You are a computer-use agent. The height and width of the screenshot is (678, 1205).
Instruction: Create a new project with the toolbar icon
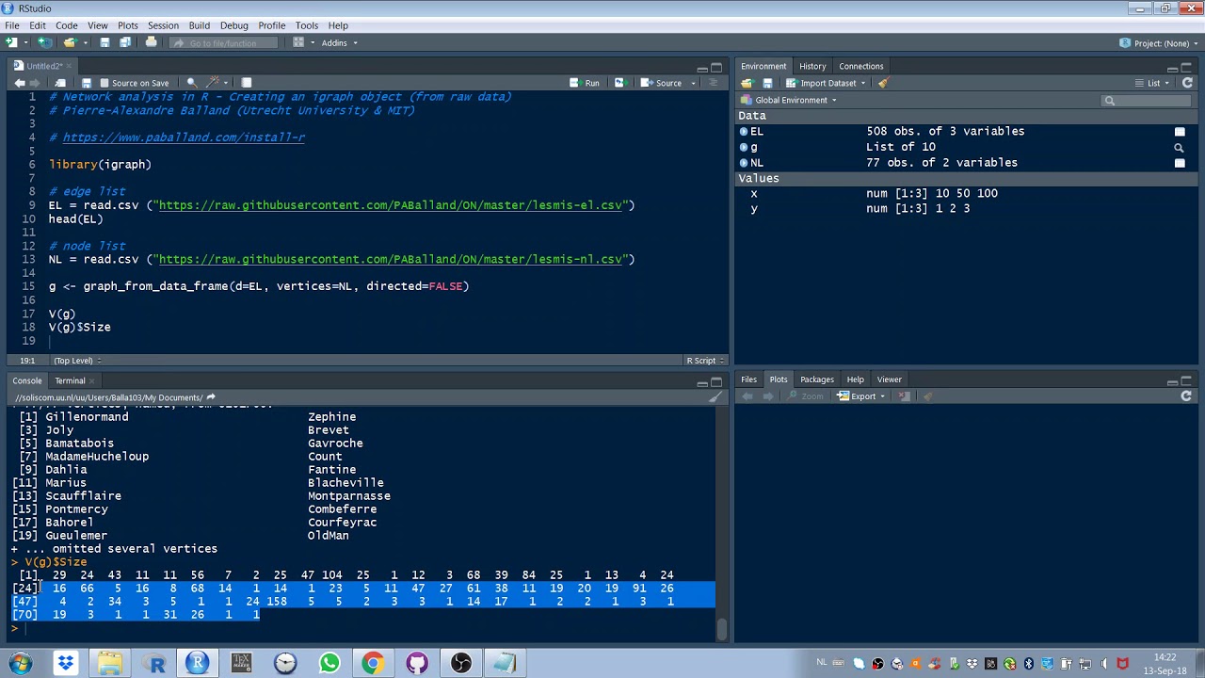[43, 42]
